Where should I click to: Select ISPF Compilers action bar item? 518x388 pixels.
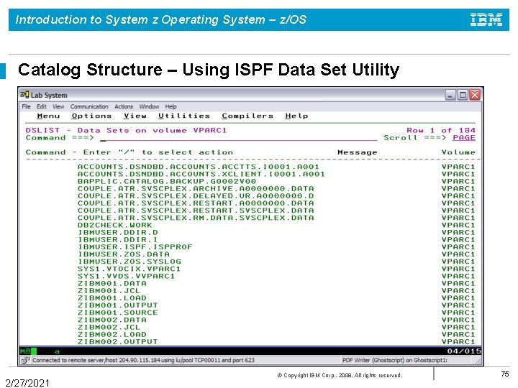pyautogui.click(x=247, y=116)
